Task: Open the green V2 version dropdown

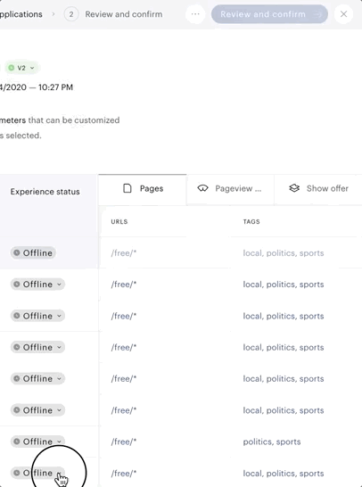Action: [21, 68]
